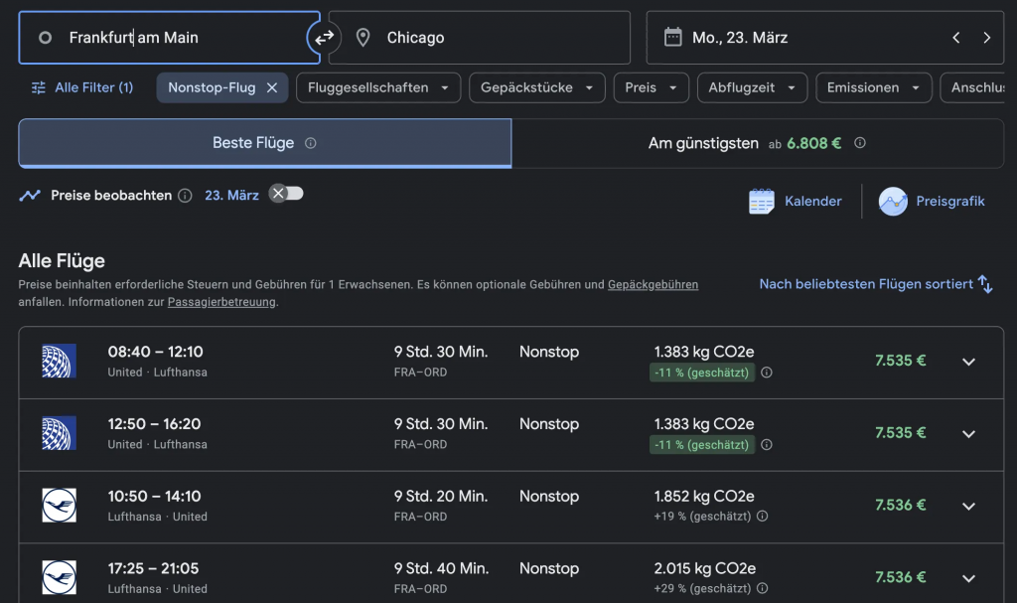The image size is (1017, 603).
Task: Open the Abflugzeit filter dropdown
Action: [752, 87]
